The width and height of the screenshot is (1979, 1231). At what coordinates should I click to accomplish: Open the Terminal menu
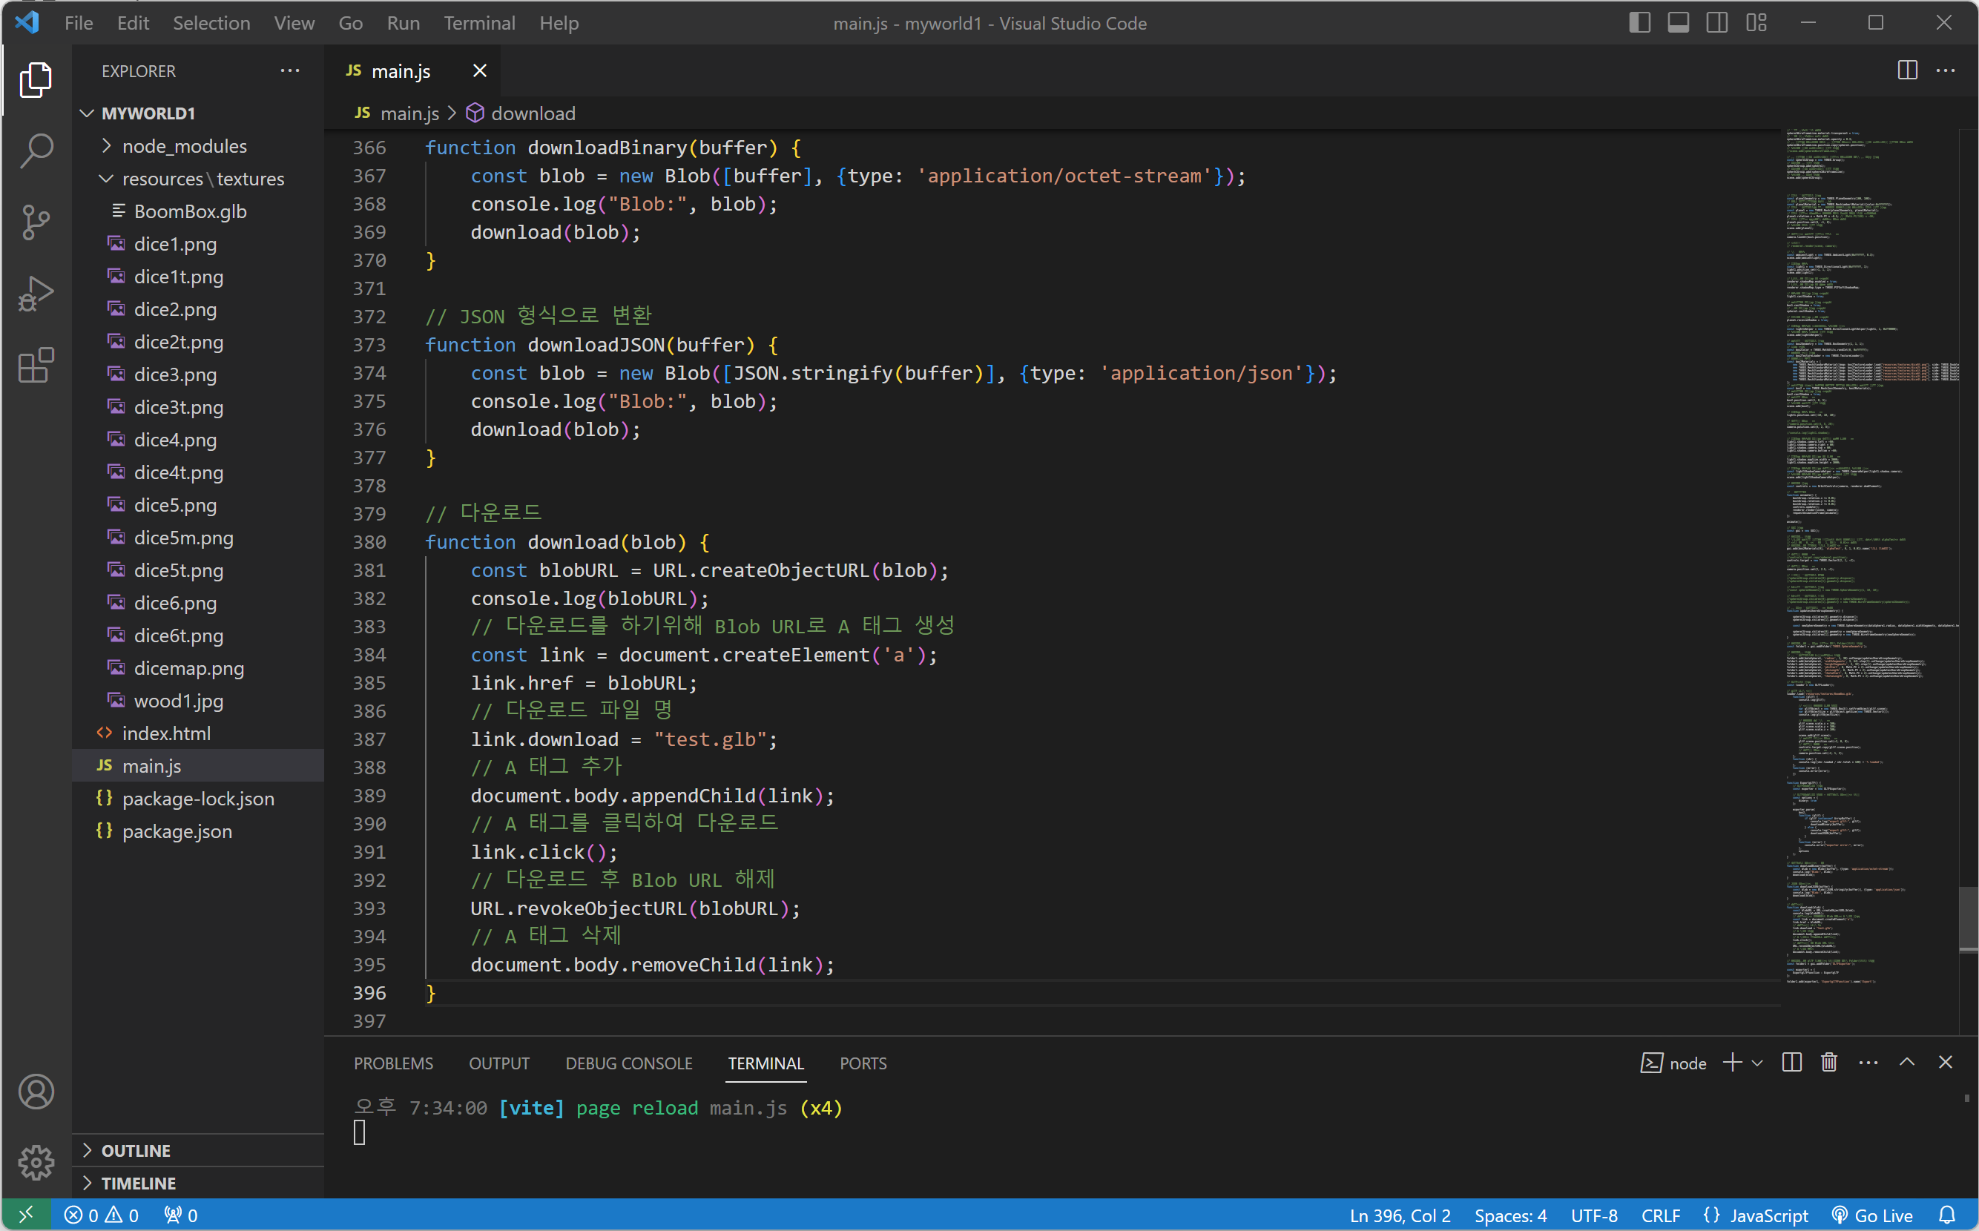point(479,23)
